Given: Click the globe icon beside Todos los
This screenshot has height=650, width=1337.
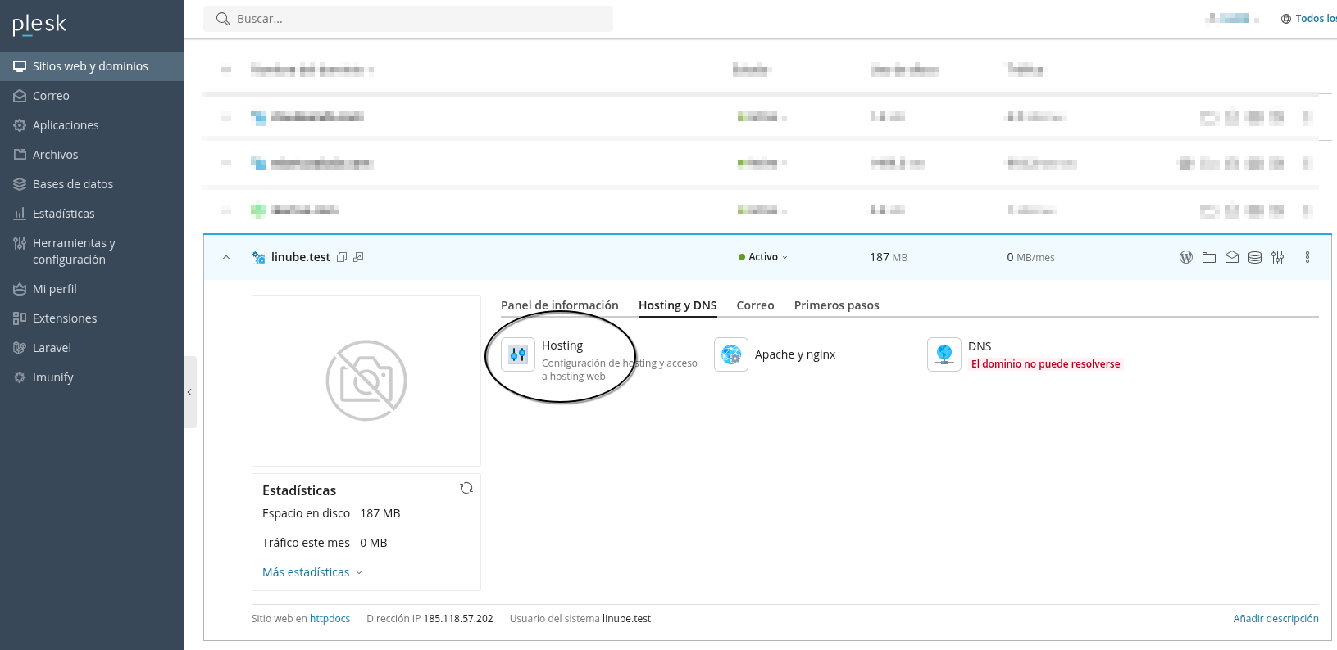Looking at the screenshot, I should (x=1286, y=19).
